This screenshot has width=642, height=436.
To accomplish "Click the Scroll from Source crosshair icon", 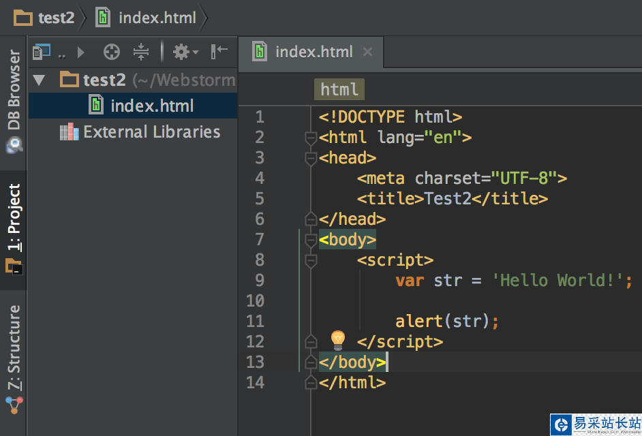I will [x=112, y=52].
